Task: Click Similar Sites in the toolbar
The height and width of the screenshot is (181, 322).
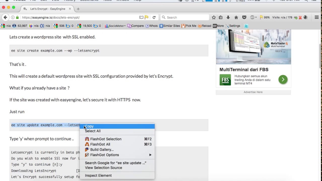Action: click(170, 26)
